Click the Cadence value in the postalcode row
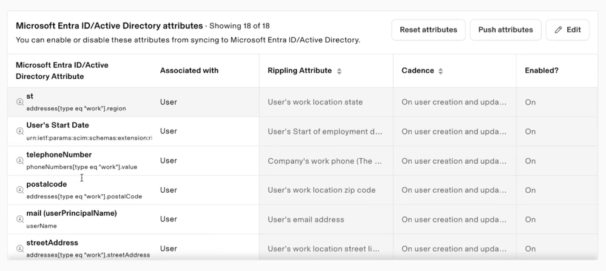 [454, 190]
